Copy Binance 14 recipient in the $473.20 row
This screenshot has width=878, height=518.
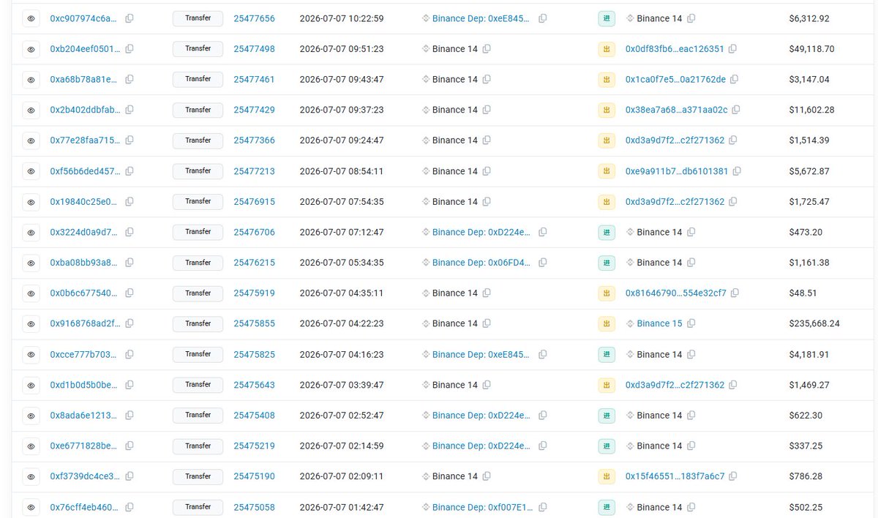click(691, 232)
